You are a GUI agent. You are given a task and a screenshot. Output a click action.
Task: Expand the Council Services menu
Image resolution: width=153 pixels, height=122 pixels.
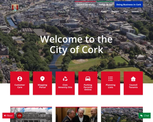coord(85,5)
